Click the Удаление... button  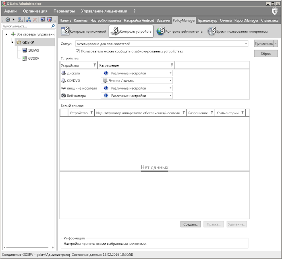[x=237, y=224]
